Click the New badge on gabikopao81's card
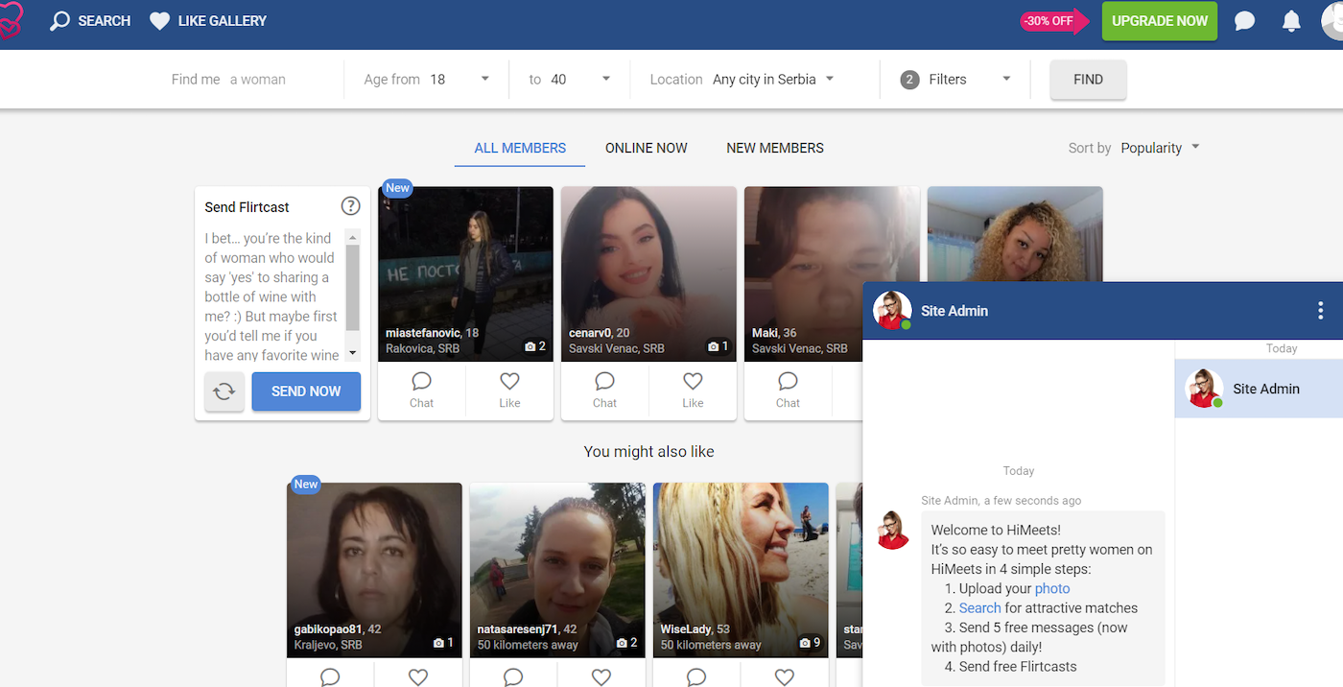The image size is (1343, 687). tap(305, 485)
